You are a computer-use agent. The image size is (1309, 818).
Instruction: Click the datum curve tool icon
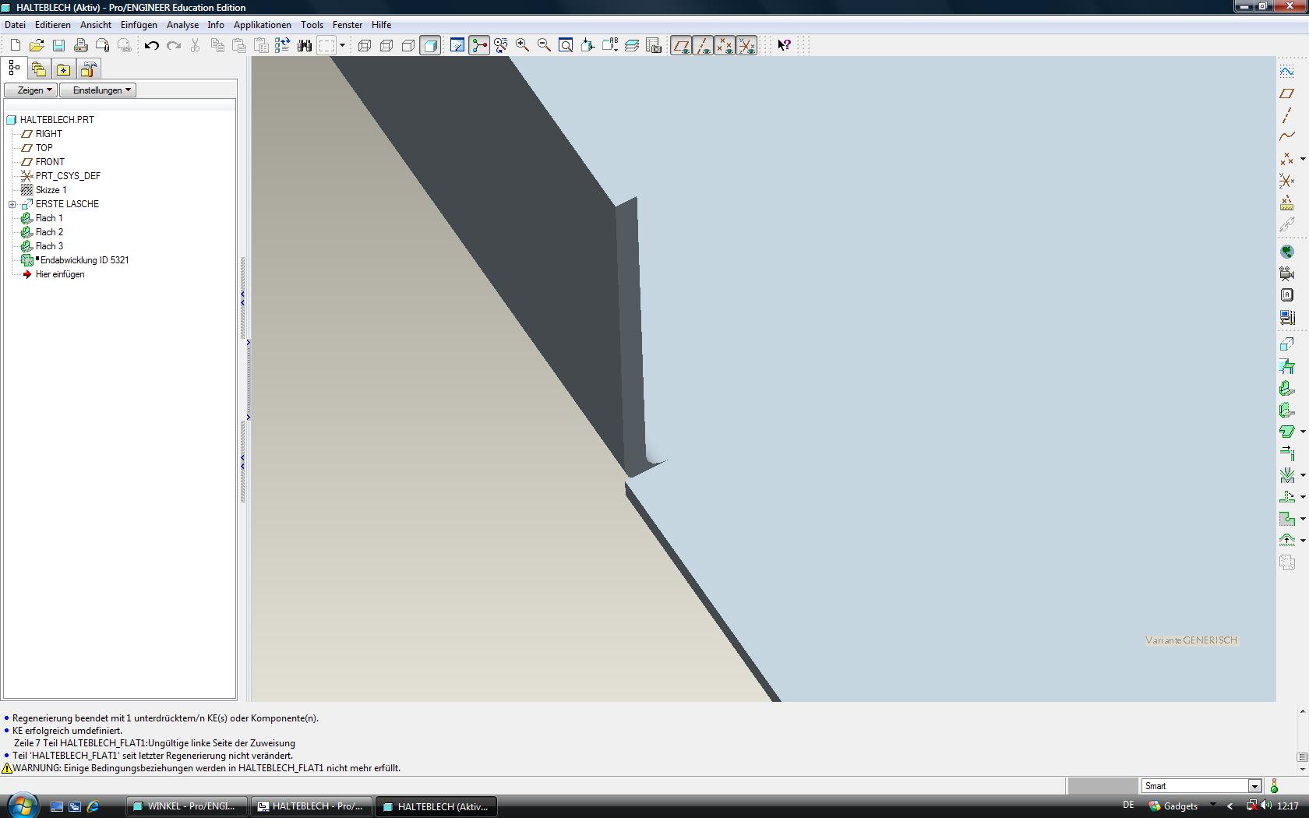(x=1287, y=137)
